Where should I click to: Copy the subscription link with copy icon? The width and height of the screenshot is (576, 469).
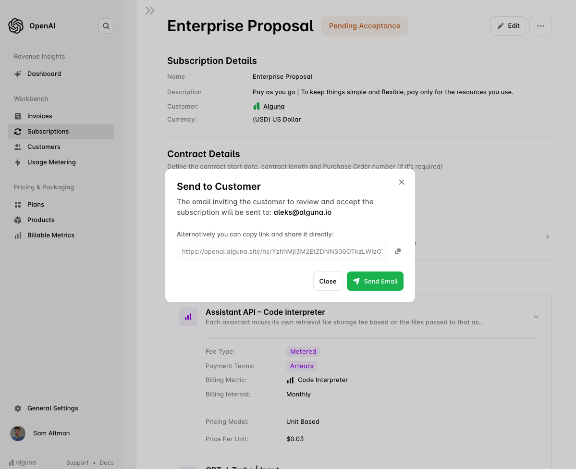click(x=397, y=251)
